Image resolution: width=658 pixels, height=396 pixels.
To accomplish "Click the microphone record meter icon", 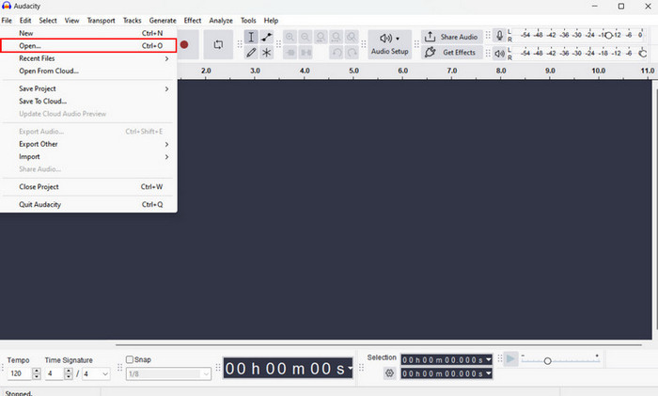I will point(499,36).
